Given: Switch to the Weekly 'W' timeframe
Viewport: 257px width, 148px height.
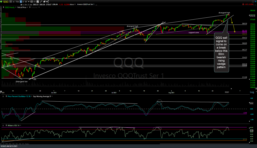Looking at the screenshot, I should (x=26, y=2).
